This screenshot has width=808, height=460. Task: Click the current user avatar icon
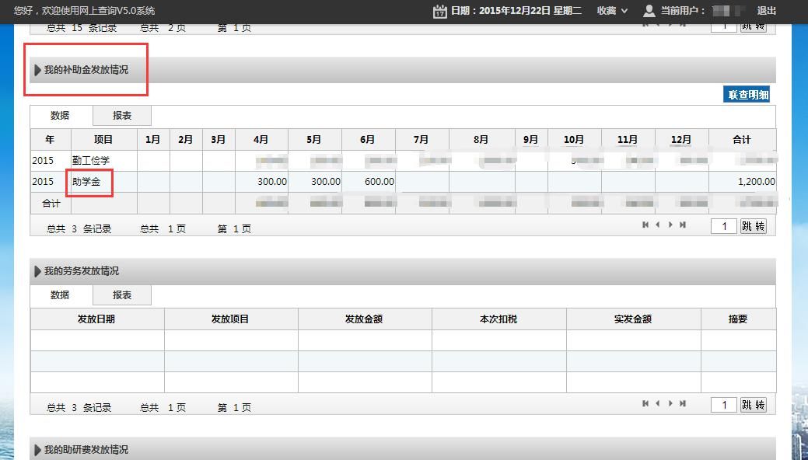tap(649, 11)
